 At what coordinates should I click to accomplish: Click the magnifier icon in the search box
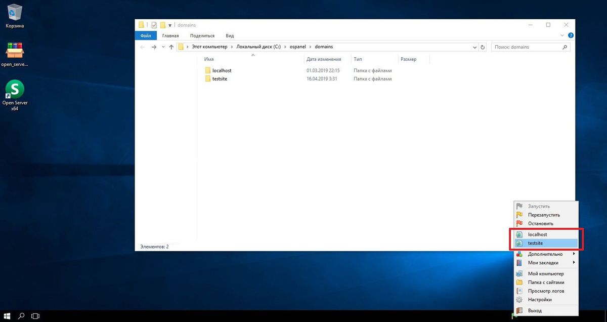565,47
